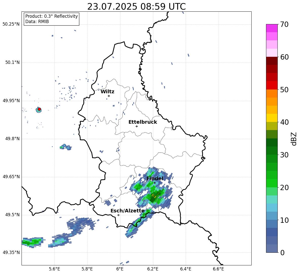Click the Wiltz city label
This screenshot has height=274, width=300.
(x=107, y=92)
